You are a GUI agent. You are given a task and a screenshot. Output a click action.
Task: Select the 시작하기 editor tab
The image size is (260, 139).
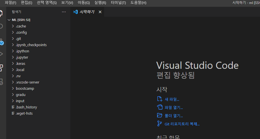(x=87, y=12)
